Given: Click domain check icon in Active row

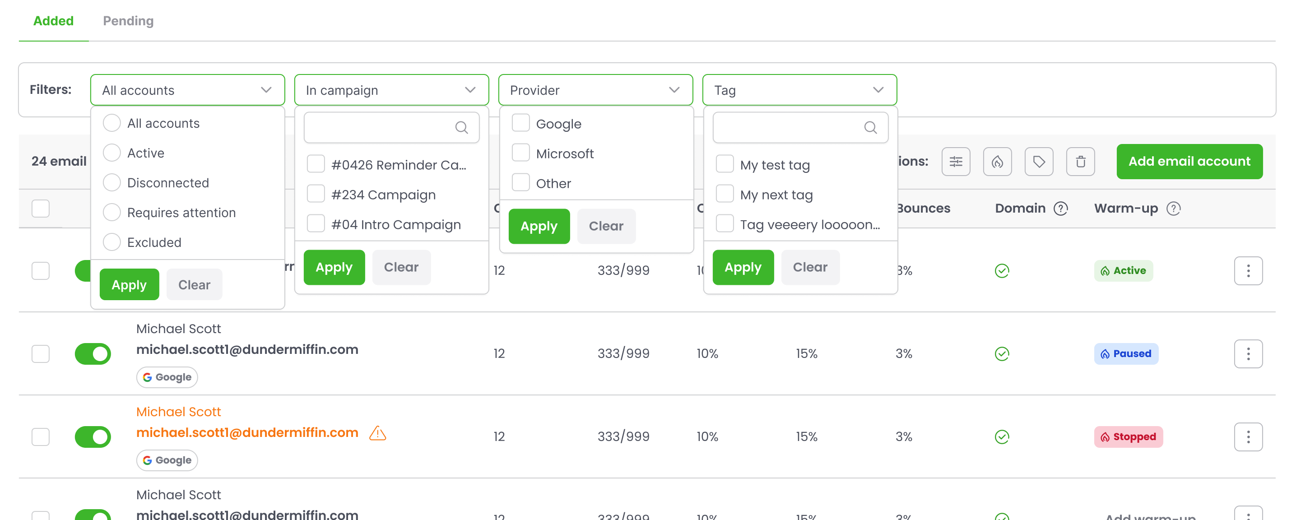Looking at the screenshot, I should [1002, 271].
